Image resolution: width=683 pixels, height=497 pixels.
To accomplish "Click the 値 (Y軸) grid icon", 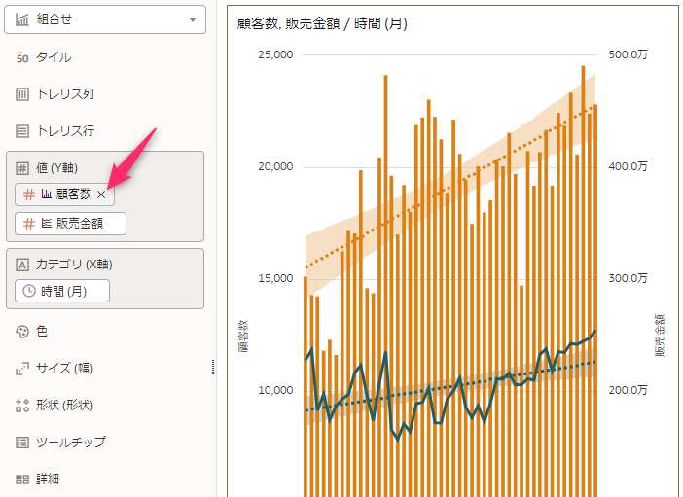I will pyautogui.click(x=22, y=168).
